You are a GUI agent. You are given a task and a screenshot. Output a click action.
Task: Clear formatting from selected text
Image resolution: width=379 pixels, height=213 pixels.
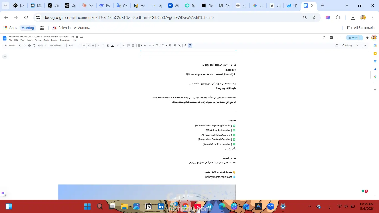tap(180, 45)
